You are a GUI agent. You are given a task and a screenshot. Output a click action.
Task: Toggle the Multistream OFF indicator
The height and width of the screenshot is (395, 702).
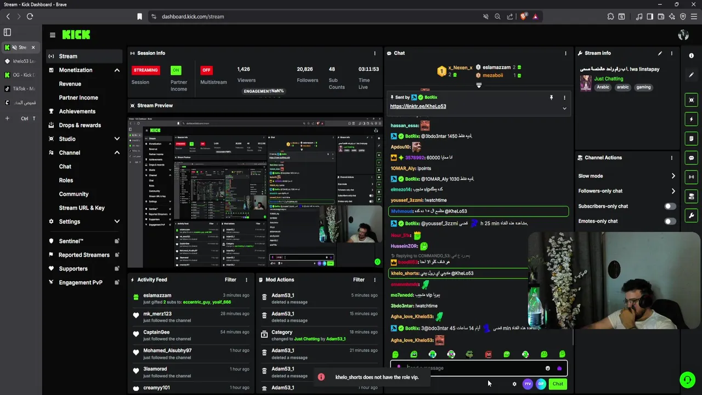pos(206,70)
